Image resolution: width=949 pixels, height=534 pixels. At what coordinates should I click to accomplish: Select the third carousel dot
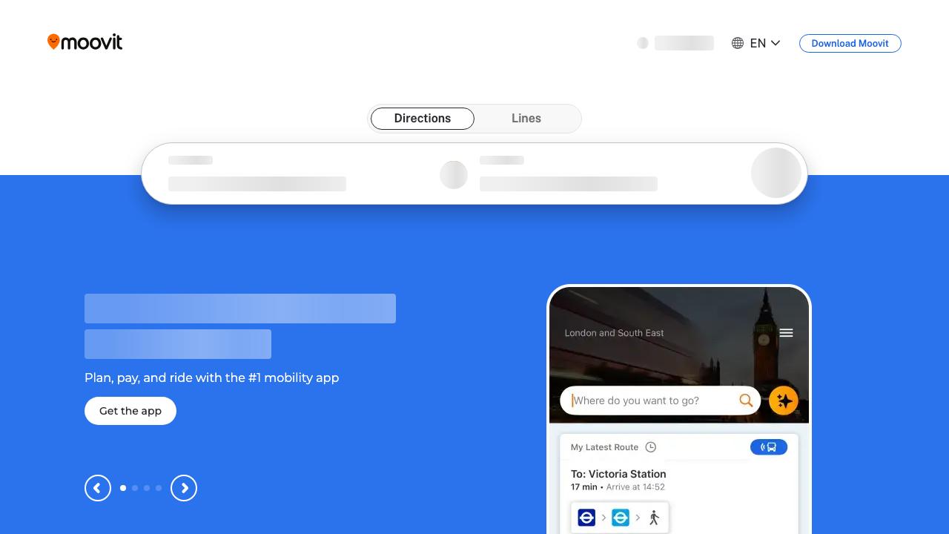(x=147, y=488)
